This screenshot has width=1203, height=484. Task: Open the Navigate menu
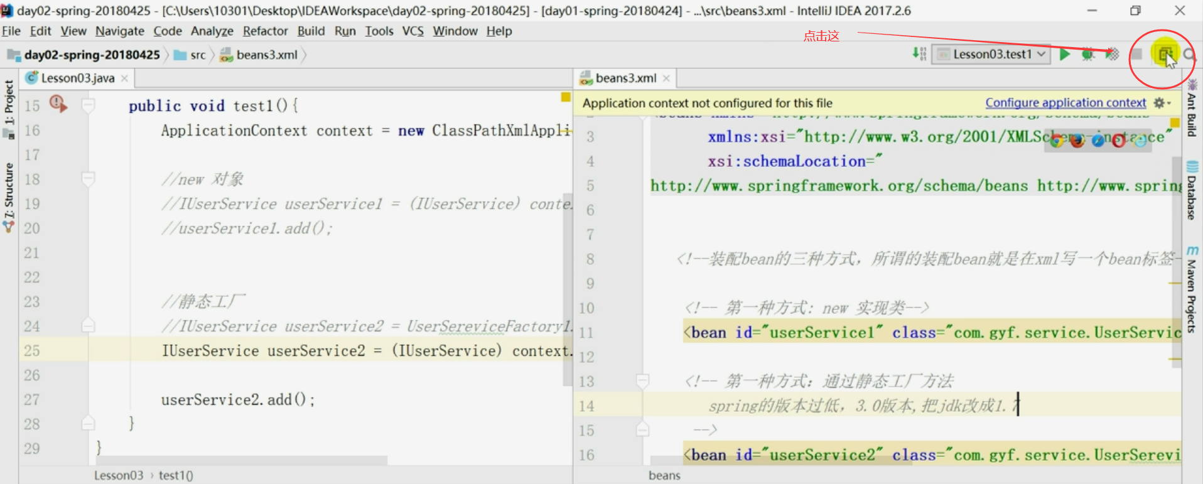click(120, 31)
